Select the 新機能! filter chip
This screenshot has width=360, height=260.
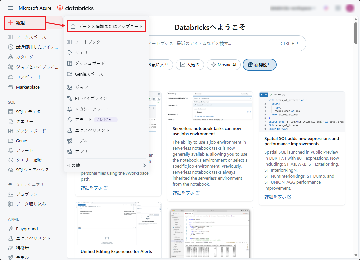(x=260, y=65)
